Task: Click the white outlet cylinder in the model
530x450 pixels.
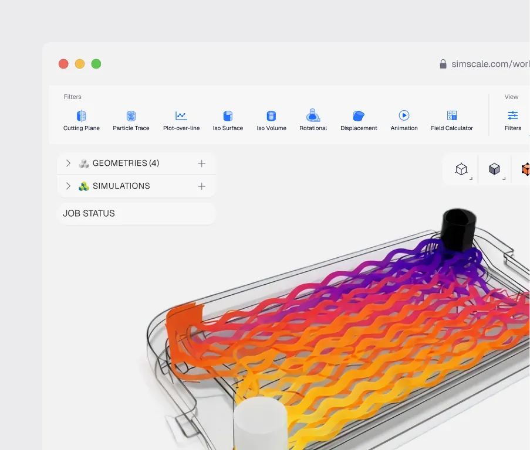Action: 260,424
